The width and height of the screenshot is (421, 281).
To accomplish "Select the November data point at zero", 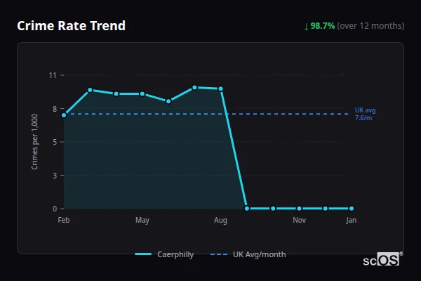I will (x=299, y=208).
